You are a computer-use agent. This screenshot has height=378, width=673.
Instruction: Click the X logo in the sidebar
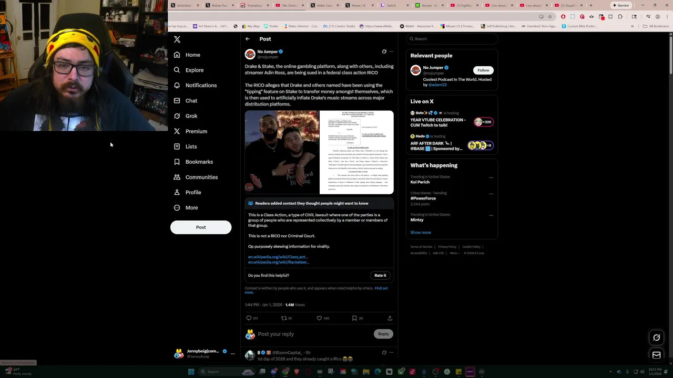[x=177, y=39]
